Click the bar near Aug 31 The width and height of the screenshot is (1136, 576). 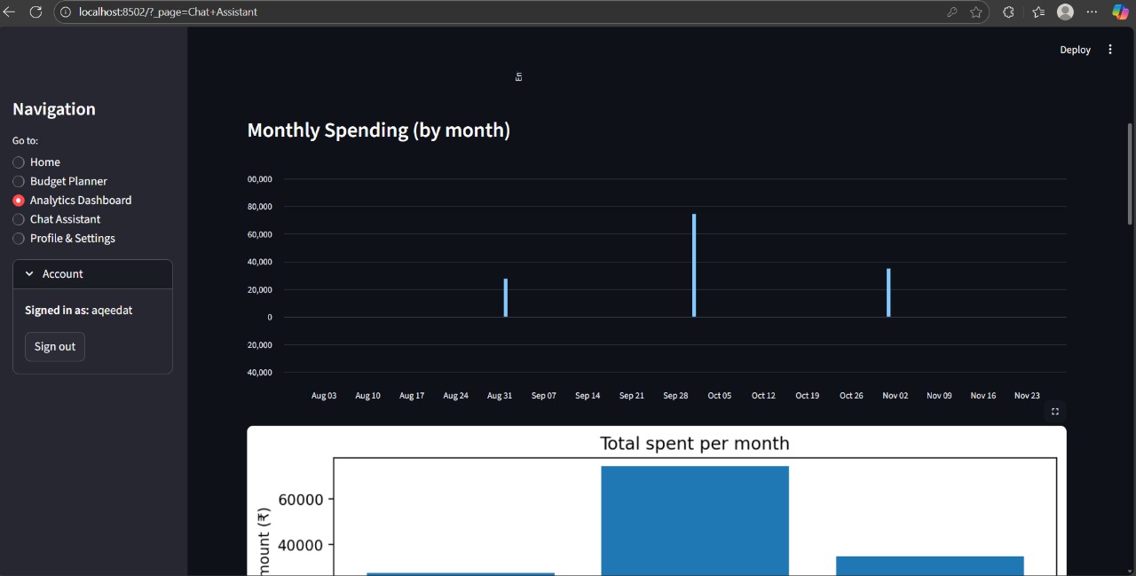coord(506,297)
